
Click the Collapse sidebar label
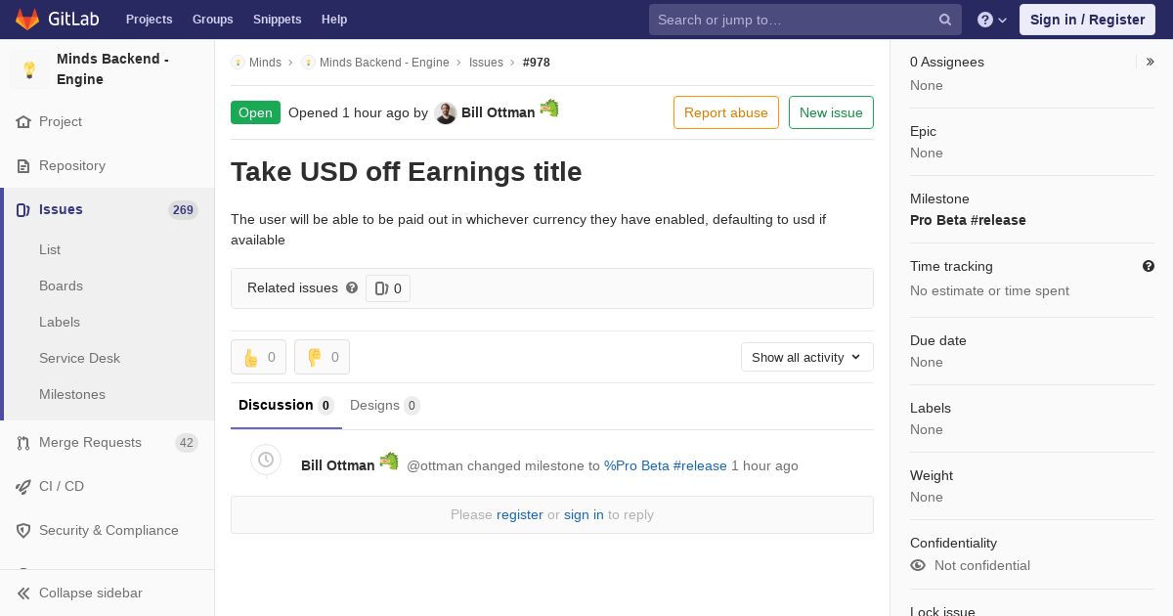pyautogui.click(x=91, y=594)
